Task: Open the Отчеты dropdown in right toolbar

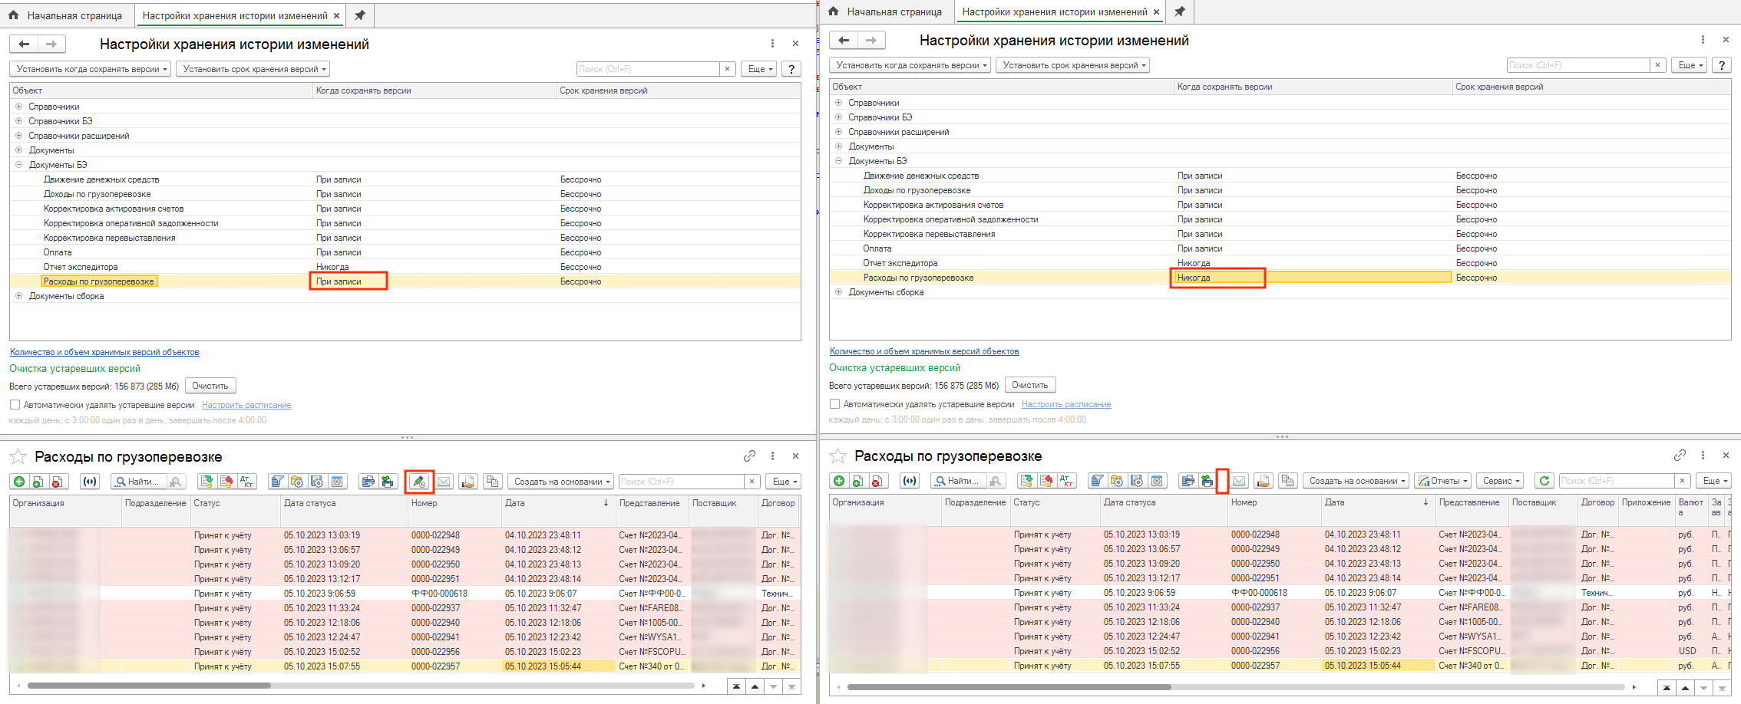Action: click(1442, 481)
